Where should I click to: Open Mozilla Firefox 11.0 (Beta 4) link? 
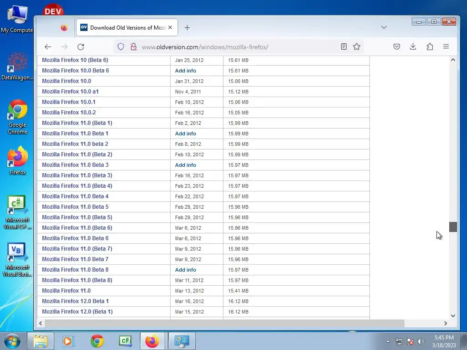coord(77,186)
